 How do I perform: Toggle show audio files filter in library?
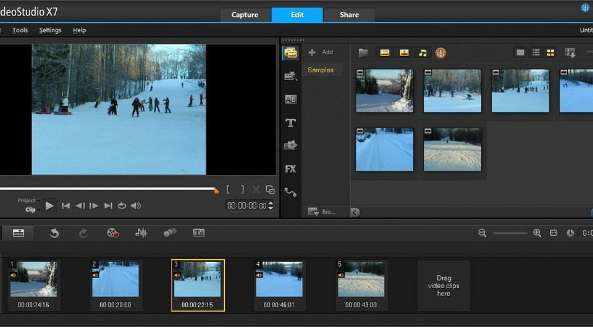pos(423,53)
